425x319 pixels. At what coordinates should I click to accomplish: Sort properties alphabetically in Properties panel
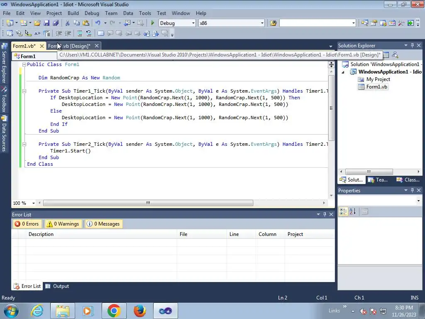point(352,211)
